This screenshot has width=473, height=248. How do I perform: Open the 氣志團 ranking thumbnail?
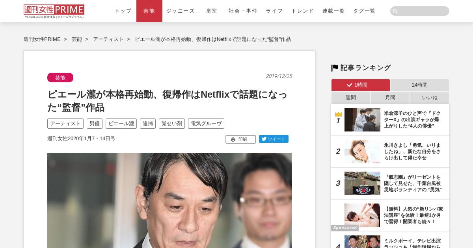[x=362, y=183]
